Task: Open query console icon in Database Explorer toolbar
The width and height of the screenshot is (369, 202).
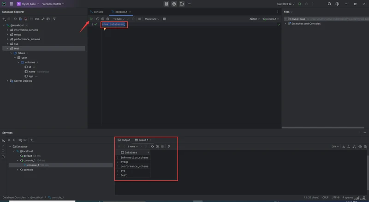Action: point(48,19)
